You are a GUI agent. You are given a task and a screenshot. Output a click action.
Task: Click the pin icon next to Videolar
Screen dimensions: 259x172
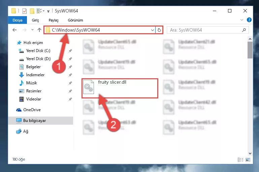(70, 99)
